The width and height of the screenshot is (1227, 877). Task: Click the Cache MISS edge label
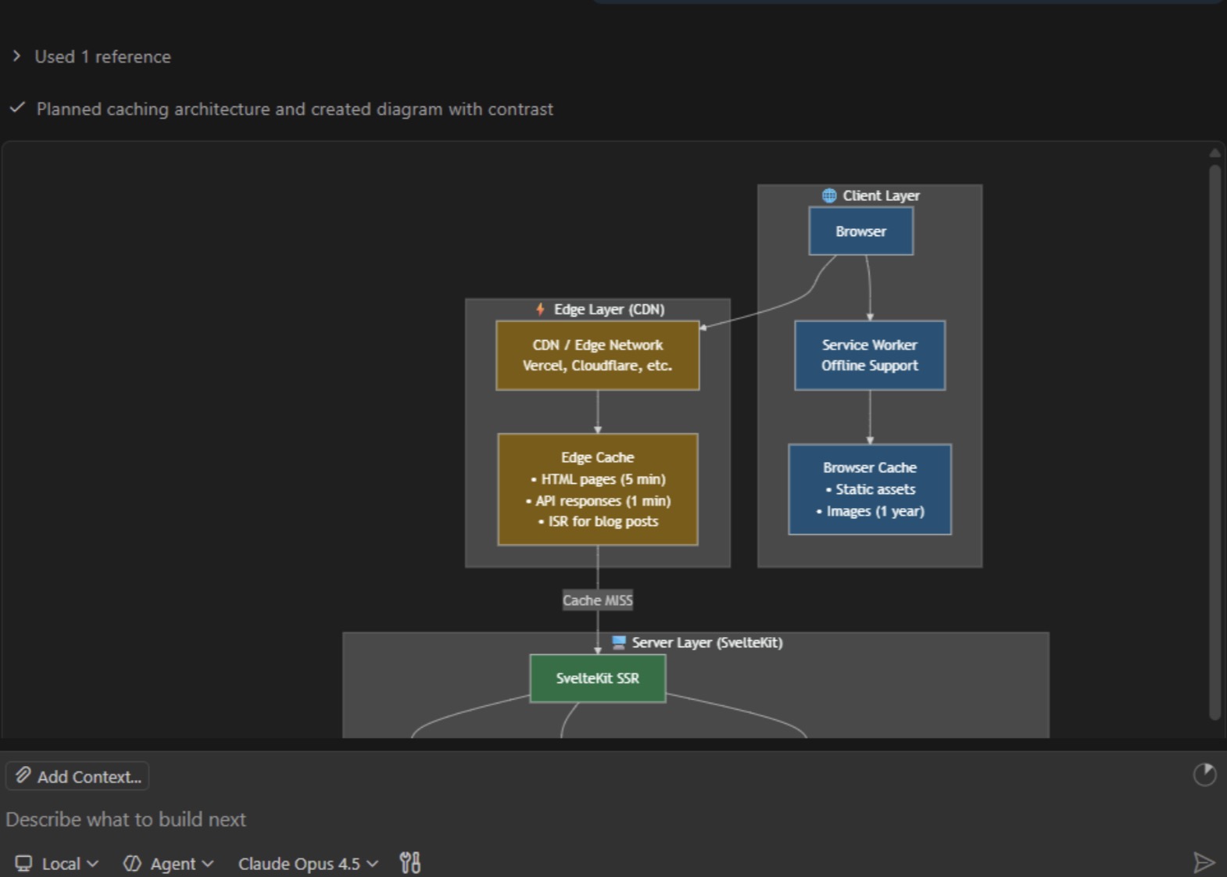click(x=598, y=600)
